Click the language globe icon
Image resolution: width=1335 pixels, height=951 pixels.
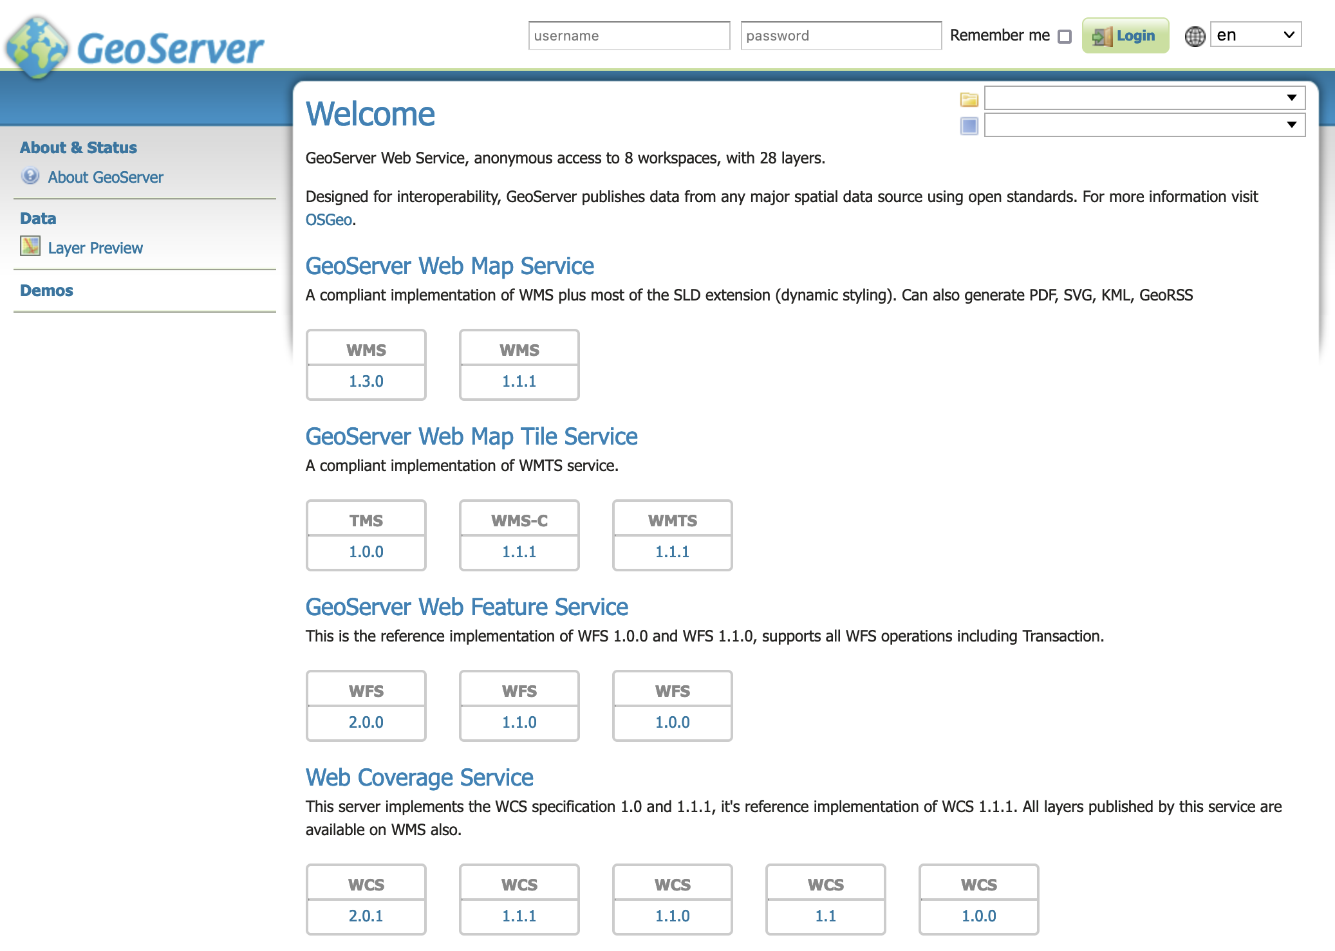(x=1195, y=36)
